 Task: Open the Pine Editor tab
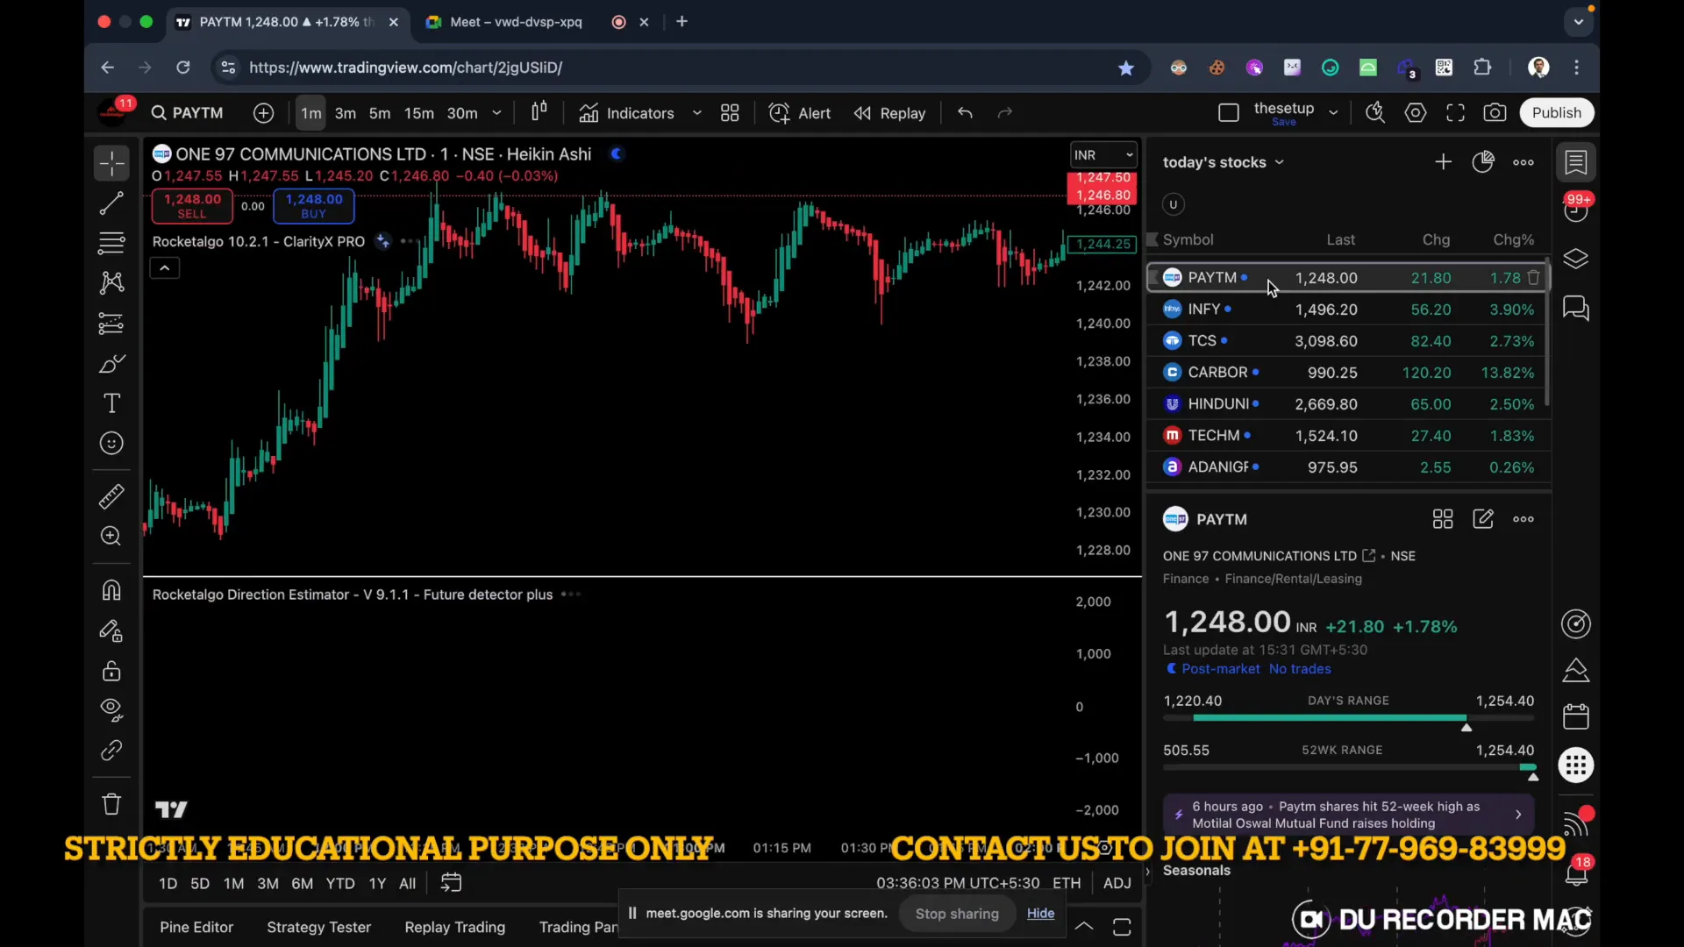(196, 927)
